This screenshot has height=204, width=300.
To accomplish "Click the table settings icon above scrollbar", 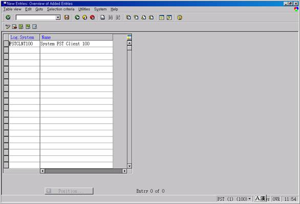I will point(130,37).
